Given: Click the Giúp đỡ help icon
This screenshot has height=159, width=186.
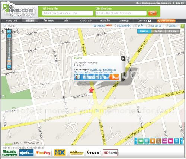Looking at the screenshot, I should point(5,26).
